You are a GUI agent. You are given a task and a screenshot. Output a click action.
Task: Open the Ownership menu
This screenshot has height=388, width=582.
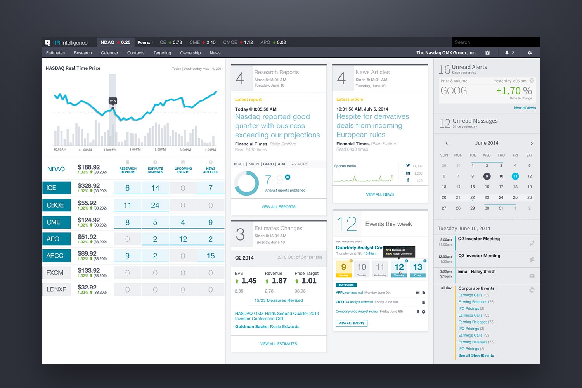click(191, 53)
